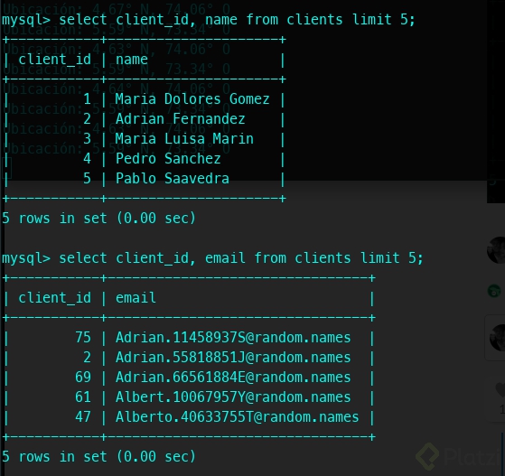
Task: Select the Maria Dolores Gomez row
Action: pyautogui.click(x=144, y=99)
